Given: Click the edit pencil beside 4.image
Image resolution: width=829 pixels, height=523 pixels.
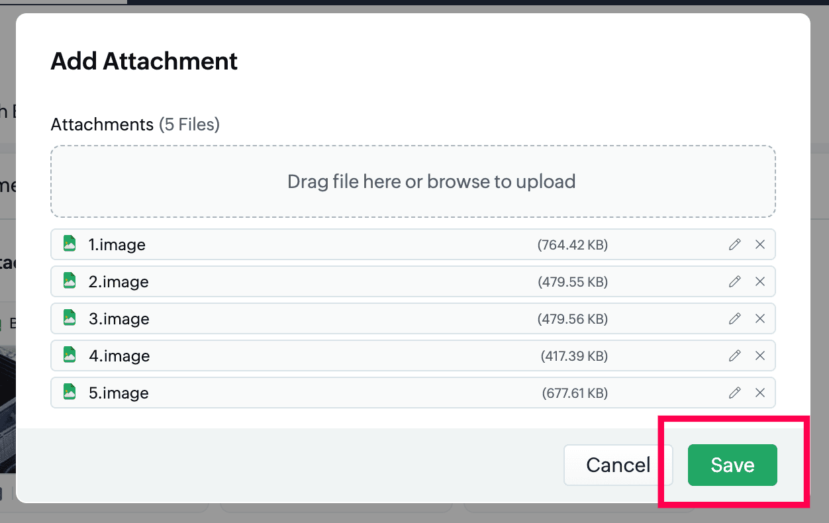Looking at the screenshot, I should pyautogui.click(x=734, y=356).
